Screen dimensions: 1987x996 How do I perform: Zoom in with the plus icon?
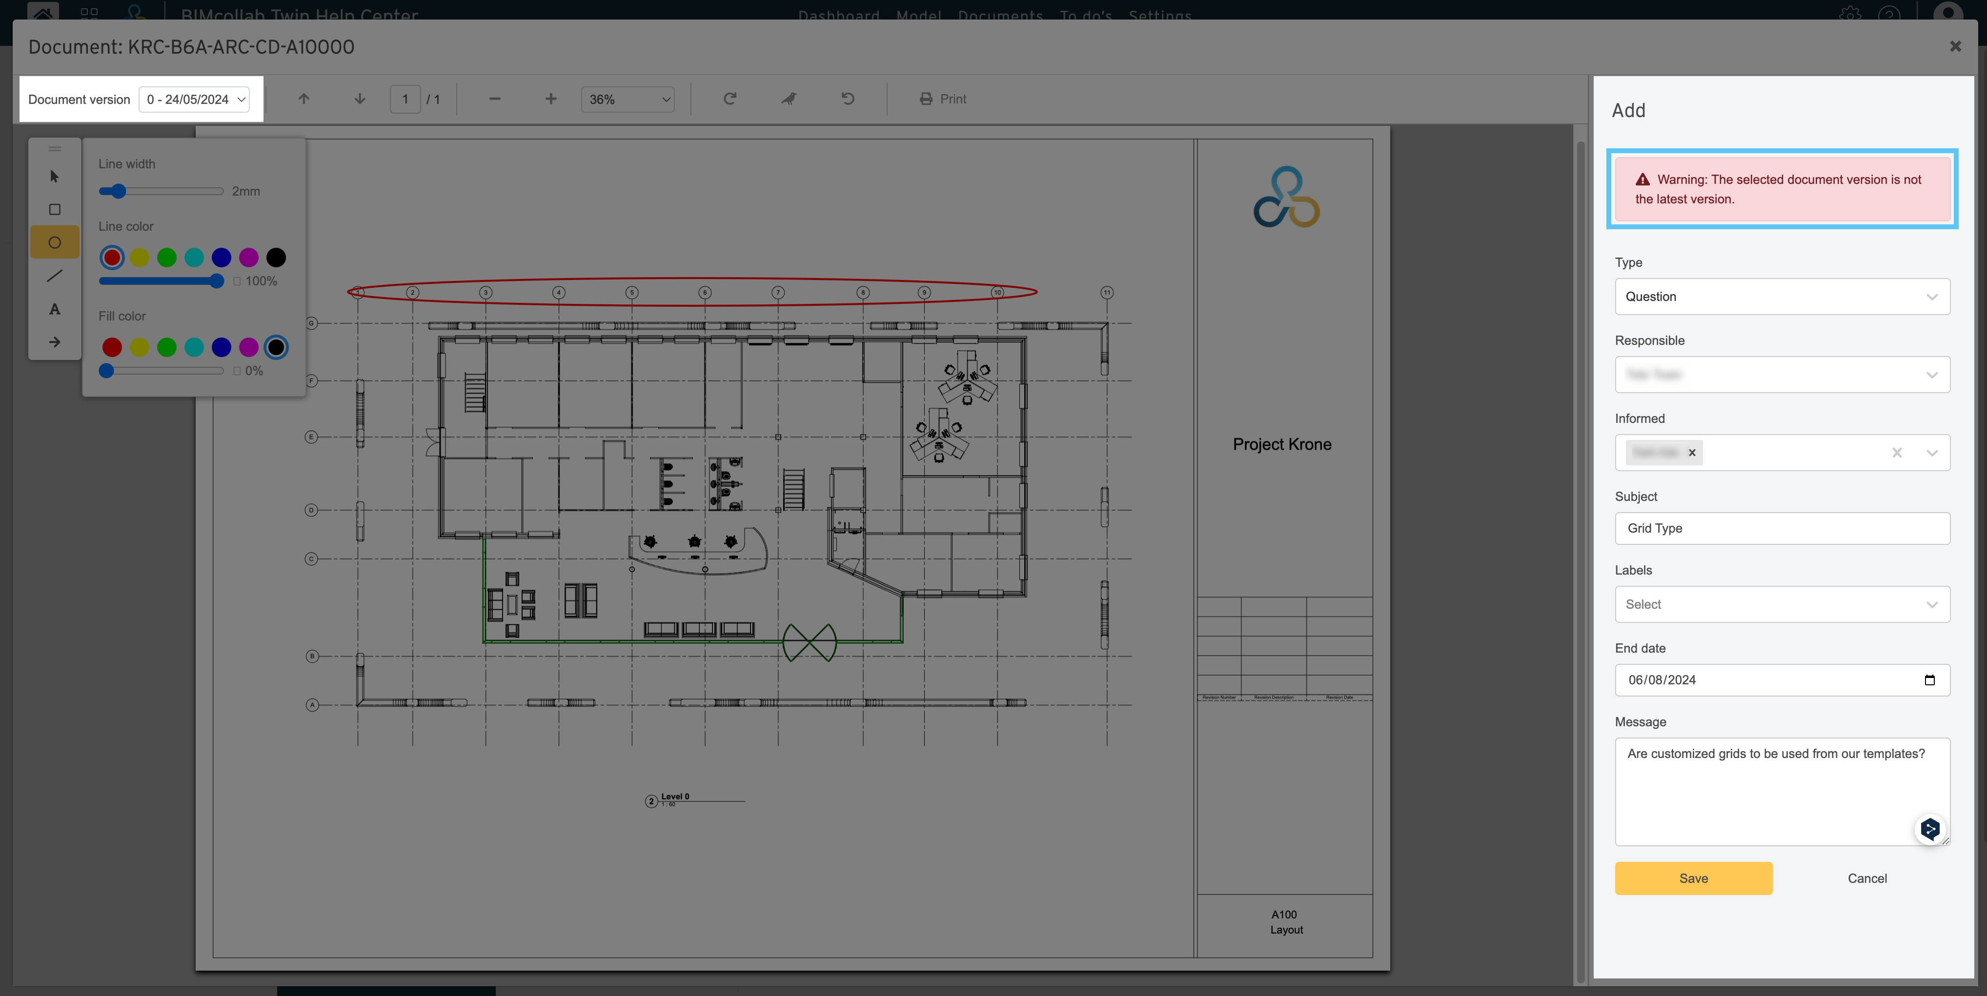(x=551, y=99)
